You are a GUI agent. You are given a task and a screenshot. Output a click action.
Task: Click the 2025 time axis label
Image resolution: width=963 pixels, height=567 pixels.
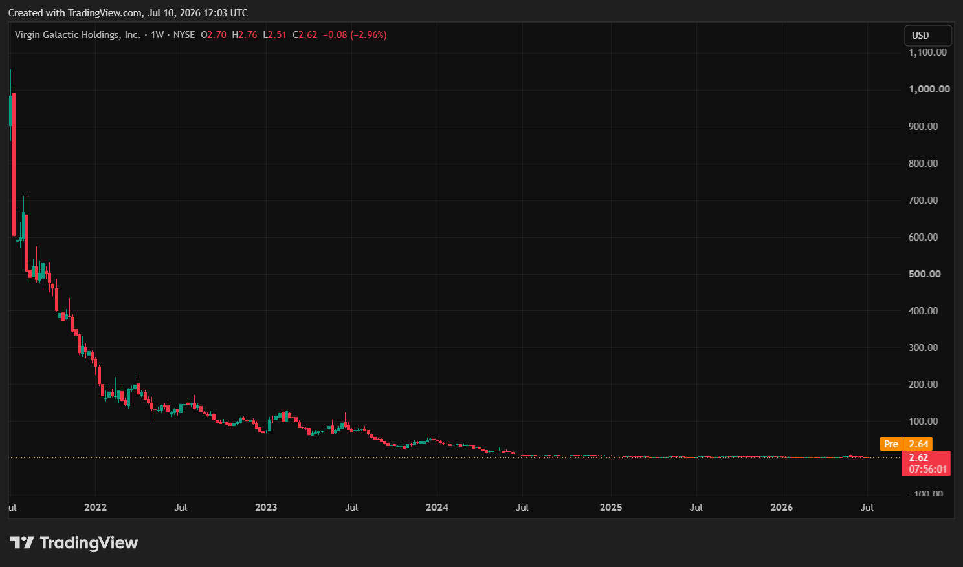point(611,508)
